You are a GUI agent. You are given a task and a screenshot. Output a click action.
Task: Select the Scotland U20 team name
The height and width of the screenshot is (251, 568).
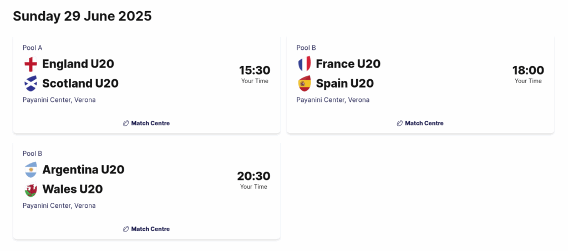tap(80, 84)
